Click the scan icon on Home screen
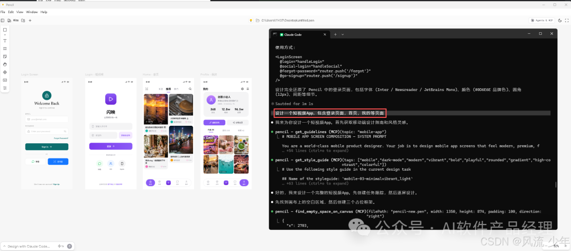The height and width of the screenshot is (251, 571). [147, 89]
